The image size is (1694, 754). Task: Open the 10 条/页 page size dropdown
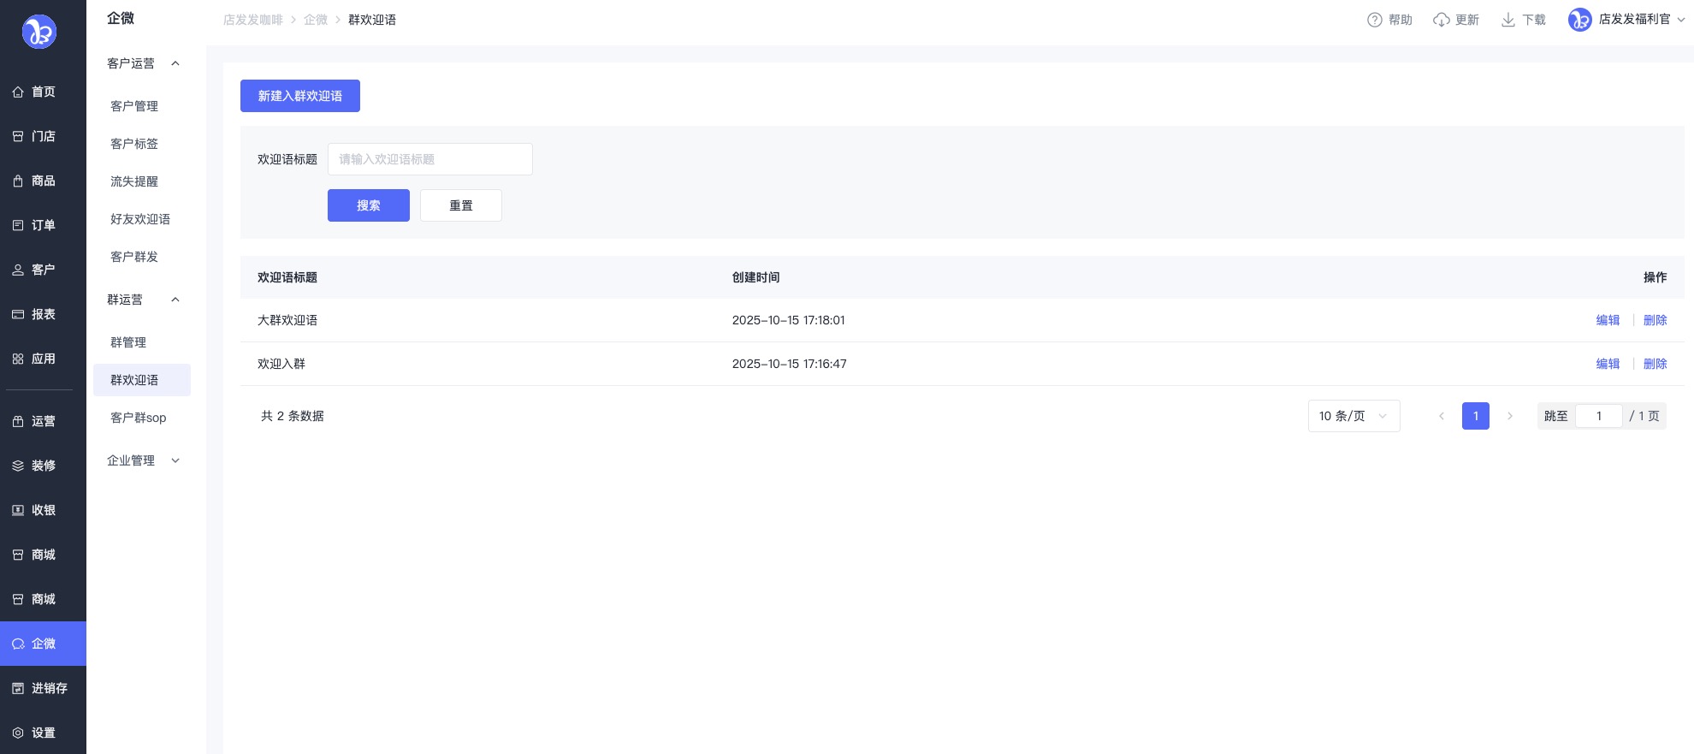1353,416
